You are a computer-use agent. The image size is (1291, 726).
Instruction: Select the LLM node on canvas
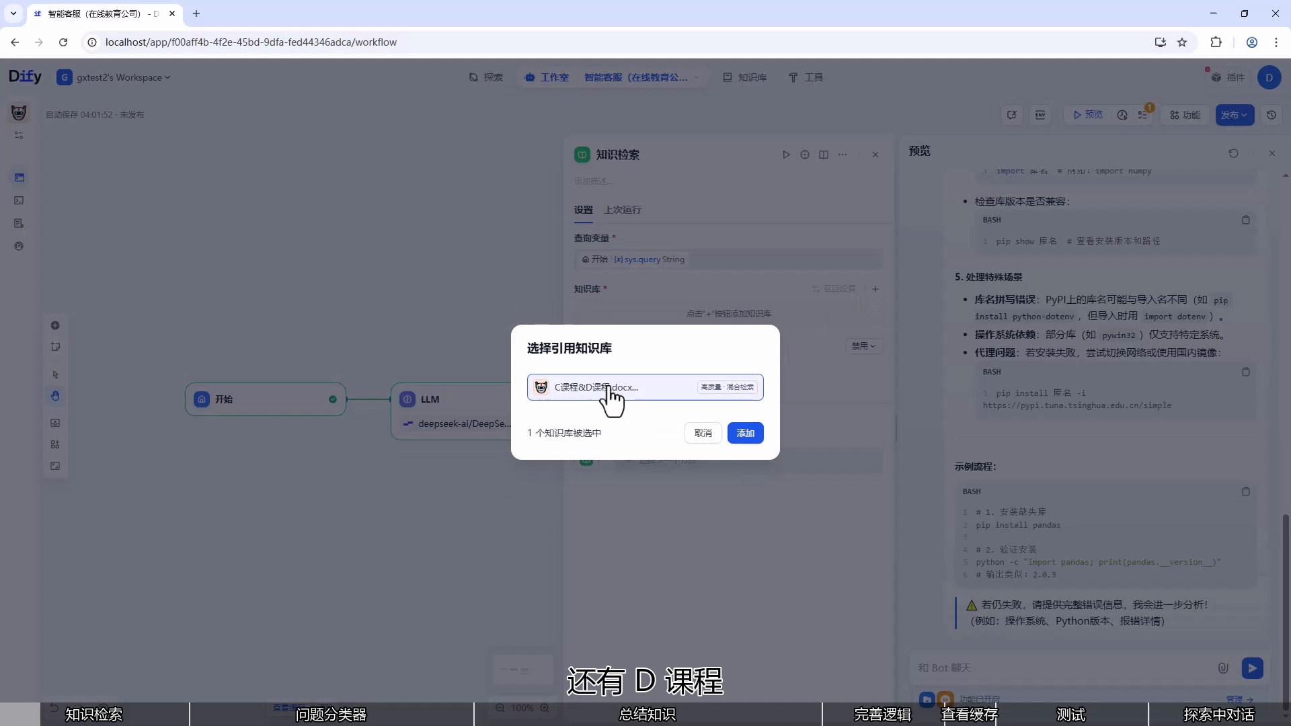click(452, 411)
